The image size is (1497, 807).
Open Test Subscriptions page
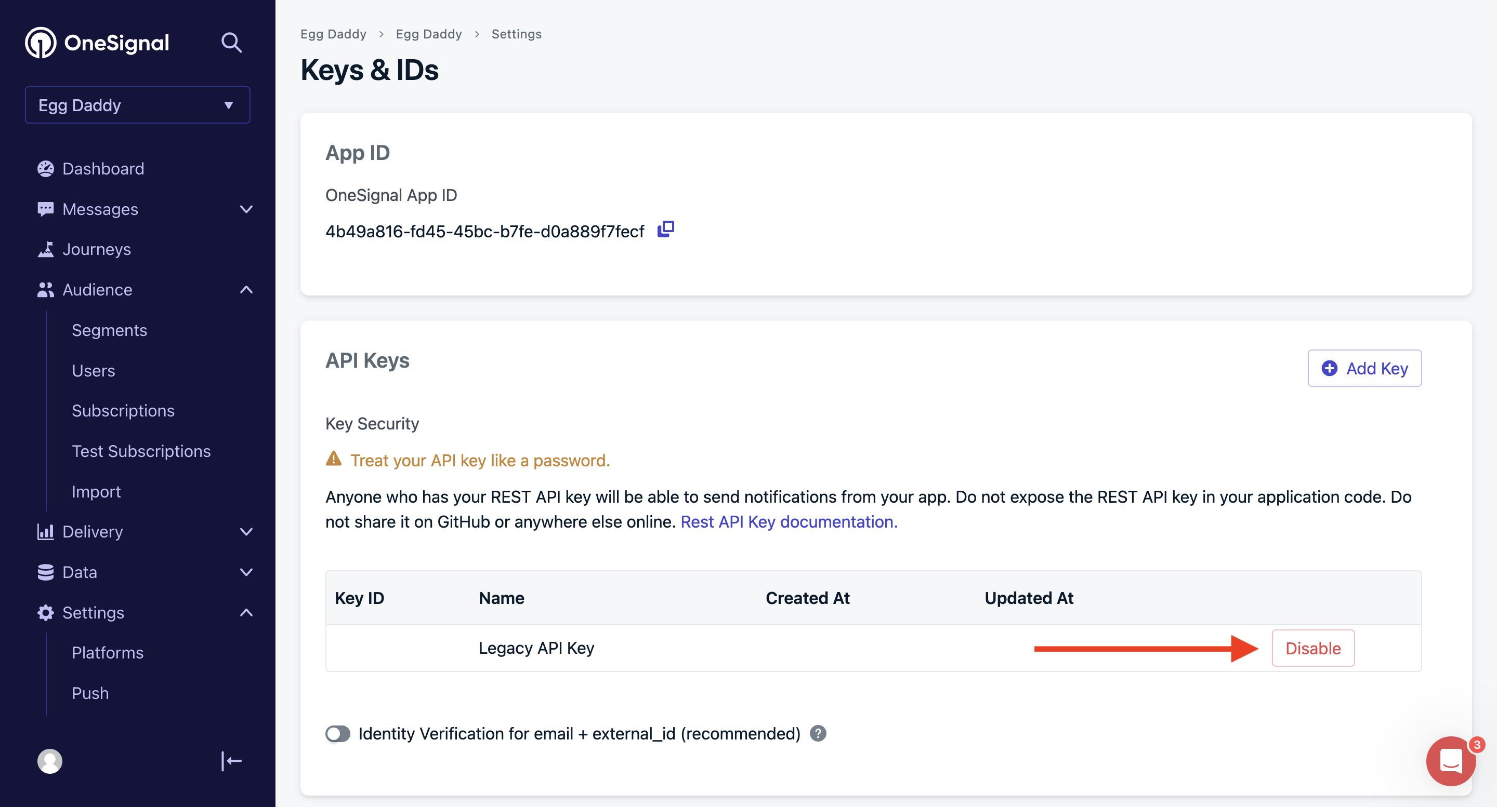141,451
